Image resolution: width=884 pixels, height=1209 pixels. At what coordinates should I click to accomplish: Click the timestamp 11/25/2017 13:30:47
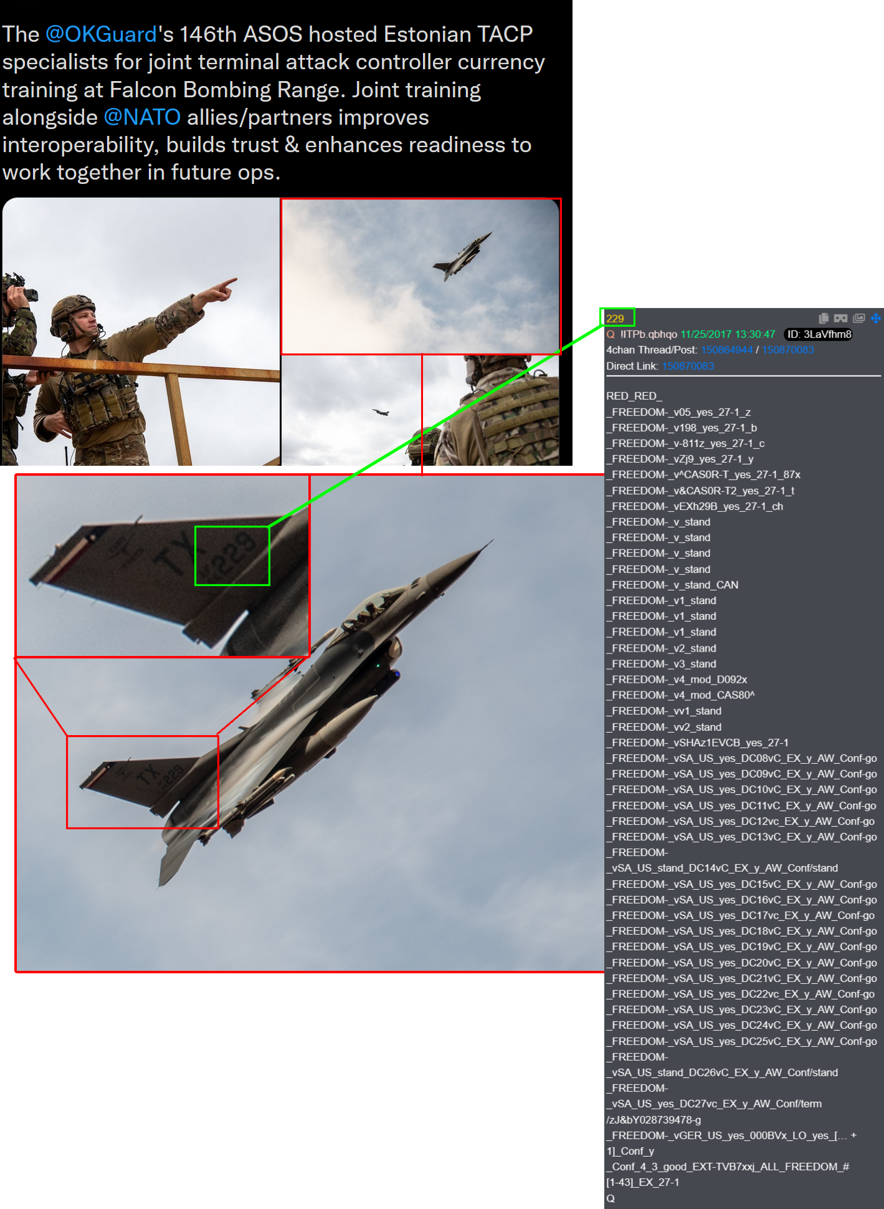pos(728,334)
